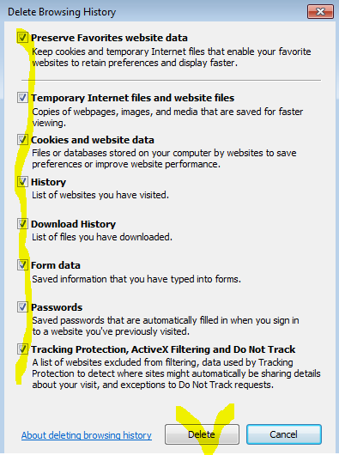
Task: Toggle the Tracking Protection checkbox
Action: tap(22, 349)
